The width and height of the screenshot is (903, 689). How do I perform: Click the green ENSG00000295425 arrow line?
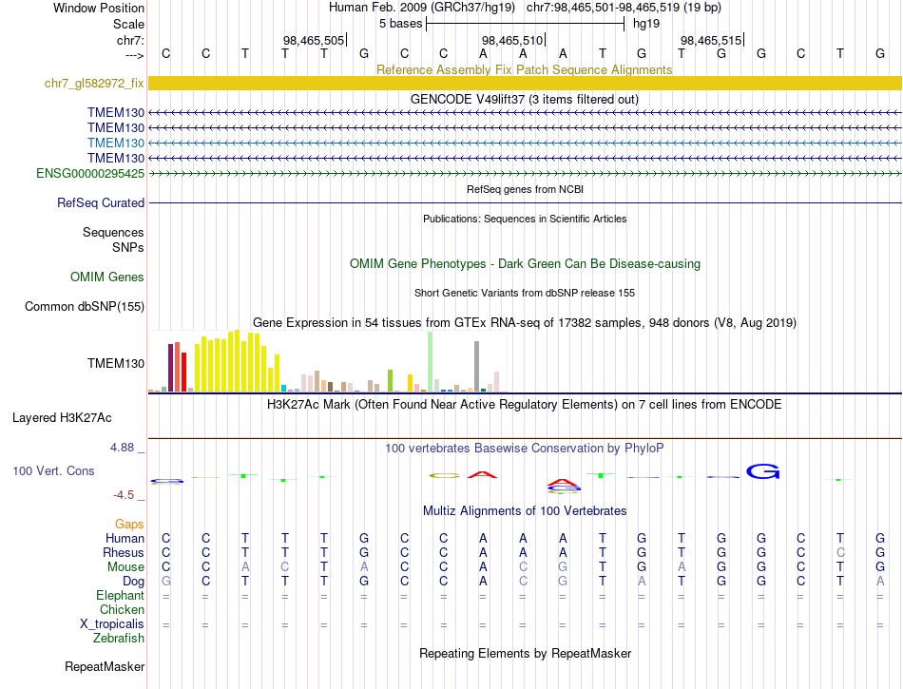click(525, 173)
